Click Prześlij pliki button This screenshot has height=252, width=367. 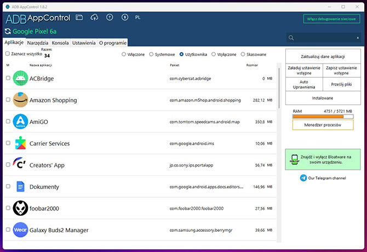coord(341,84)
